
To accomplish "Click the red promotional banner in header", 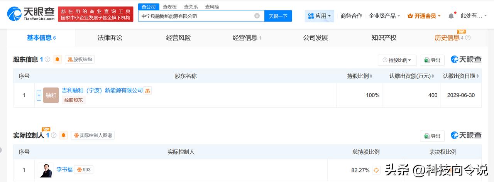I will tap(95, 14).
